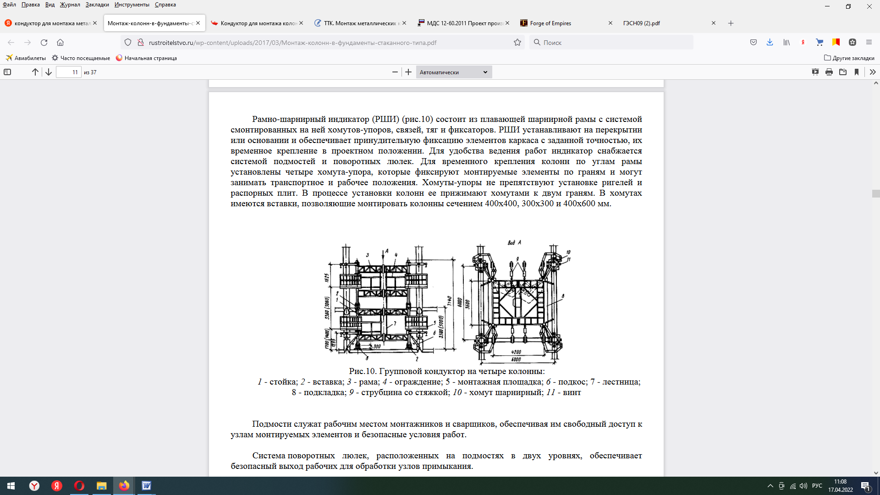Screen dimensions: 880x495
Task: Open Microsoft Word from the taskbar
Action: tap(146, 486)
